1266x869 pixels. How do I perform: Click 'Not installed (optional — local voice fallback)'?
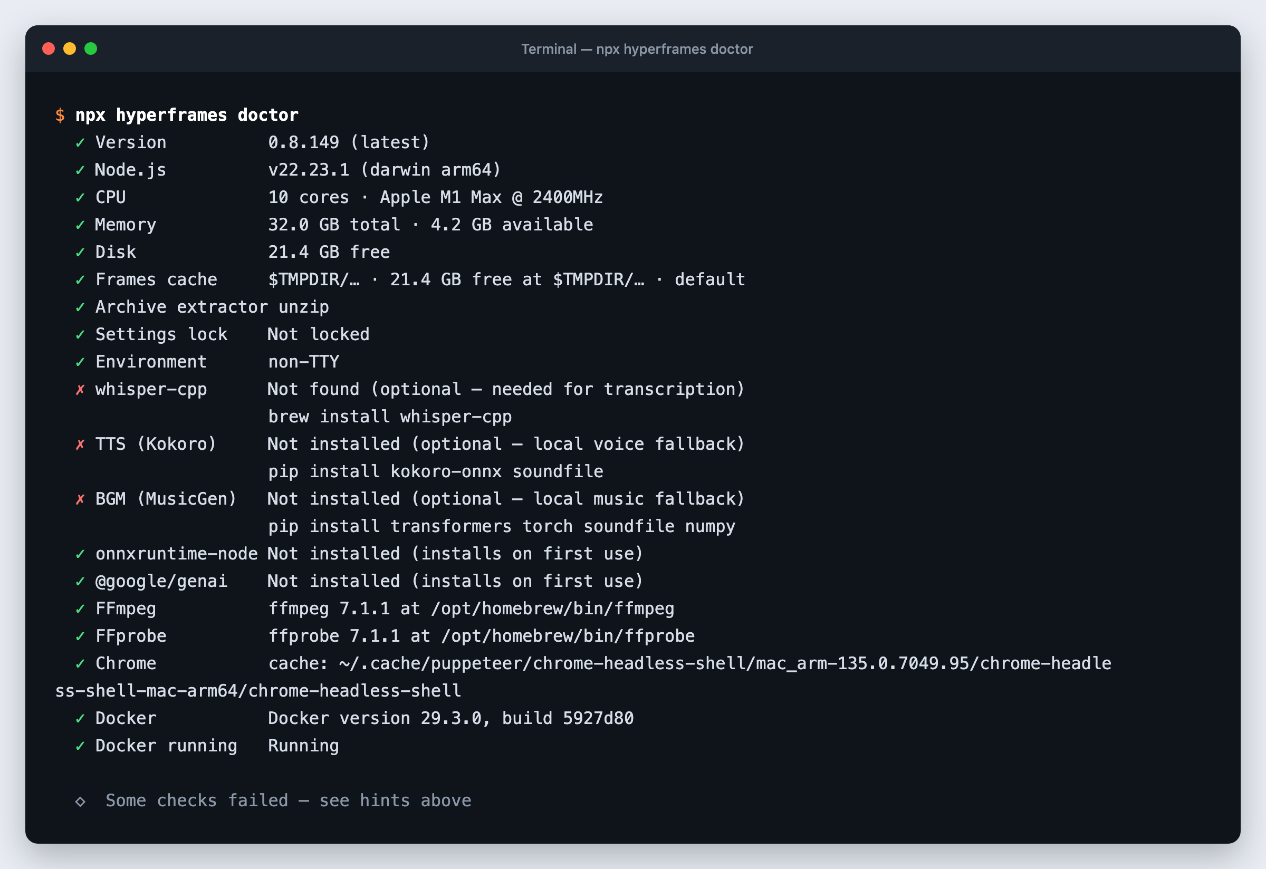(x=506, y=445)
